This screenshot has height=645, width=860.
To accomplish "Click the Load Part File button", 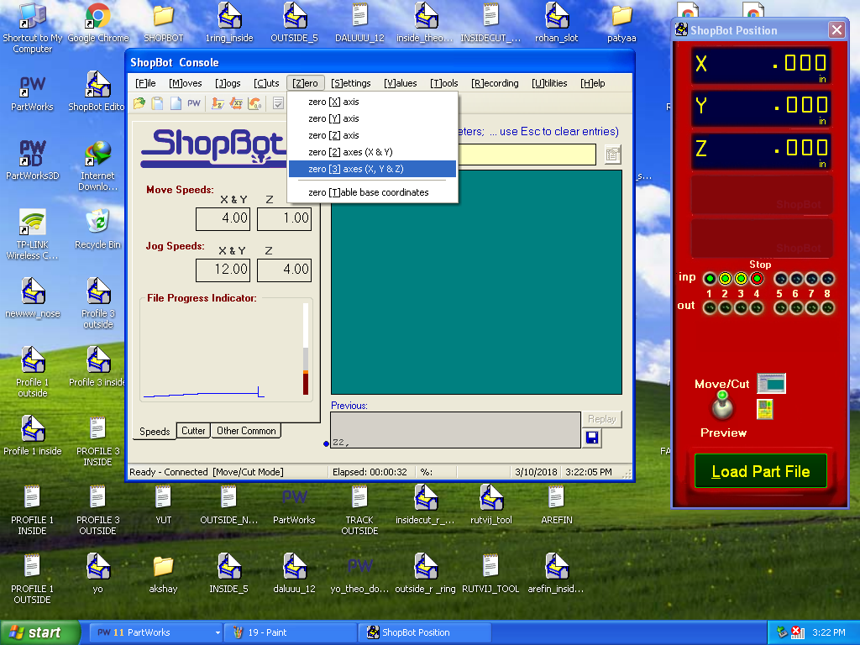I will click(761, 471).
